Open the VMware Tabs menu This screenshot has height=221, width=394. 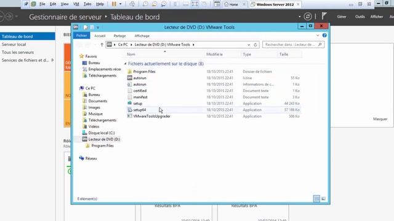click(87, 4)
